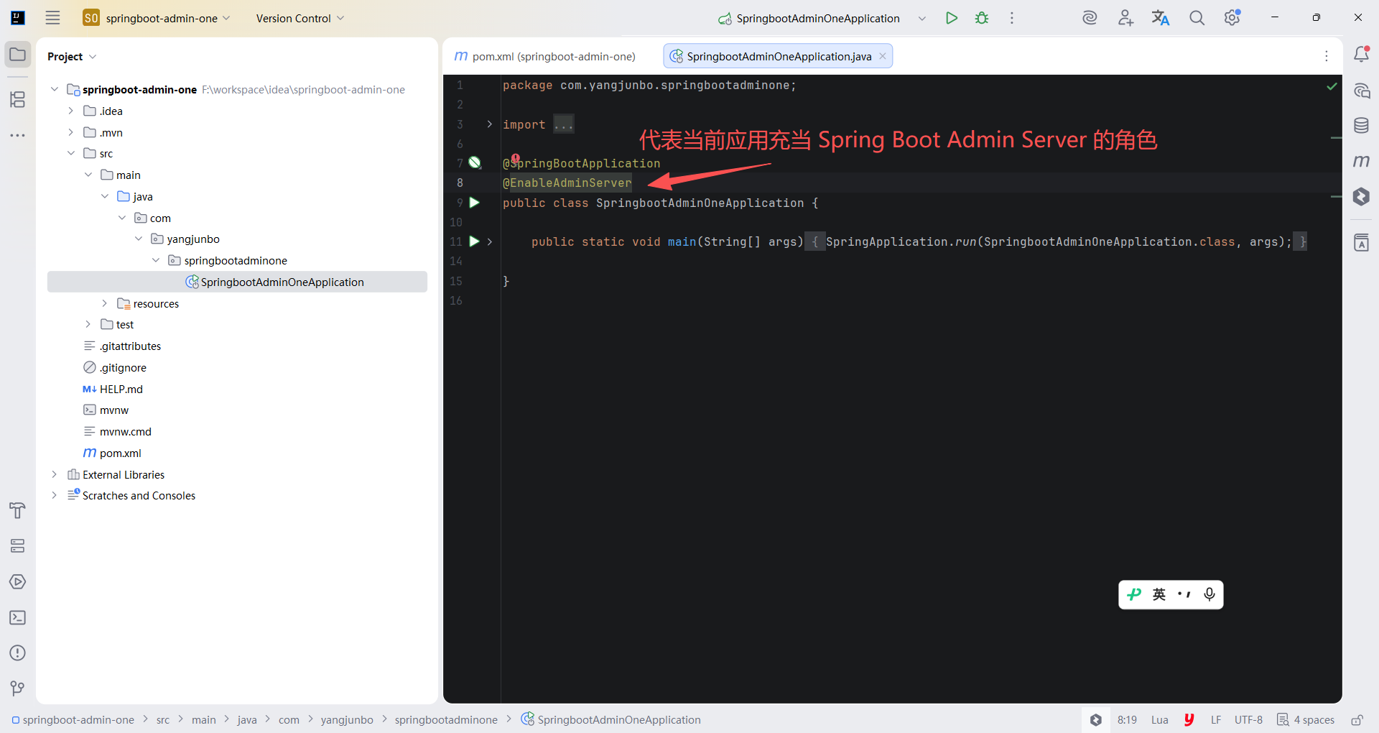
Task: Open the Problems tool window icon
Action: coord(18,653)
